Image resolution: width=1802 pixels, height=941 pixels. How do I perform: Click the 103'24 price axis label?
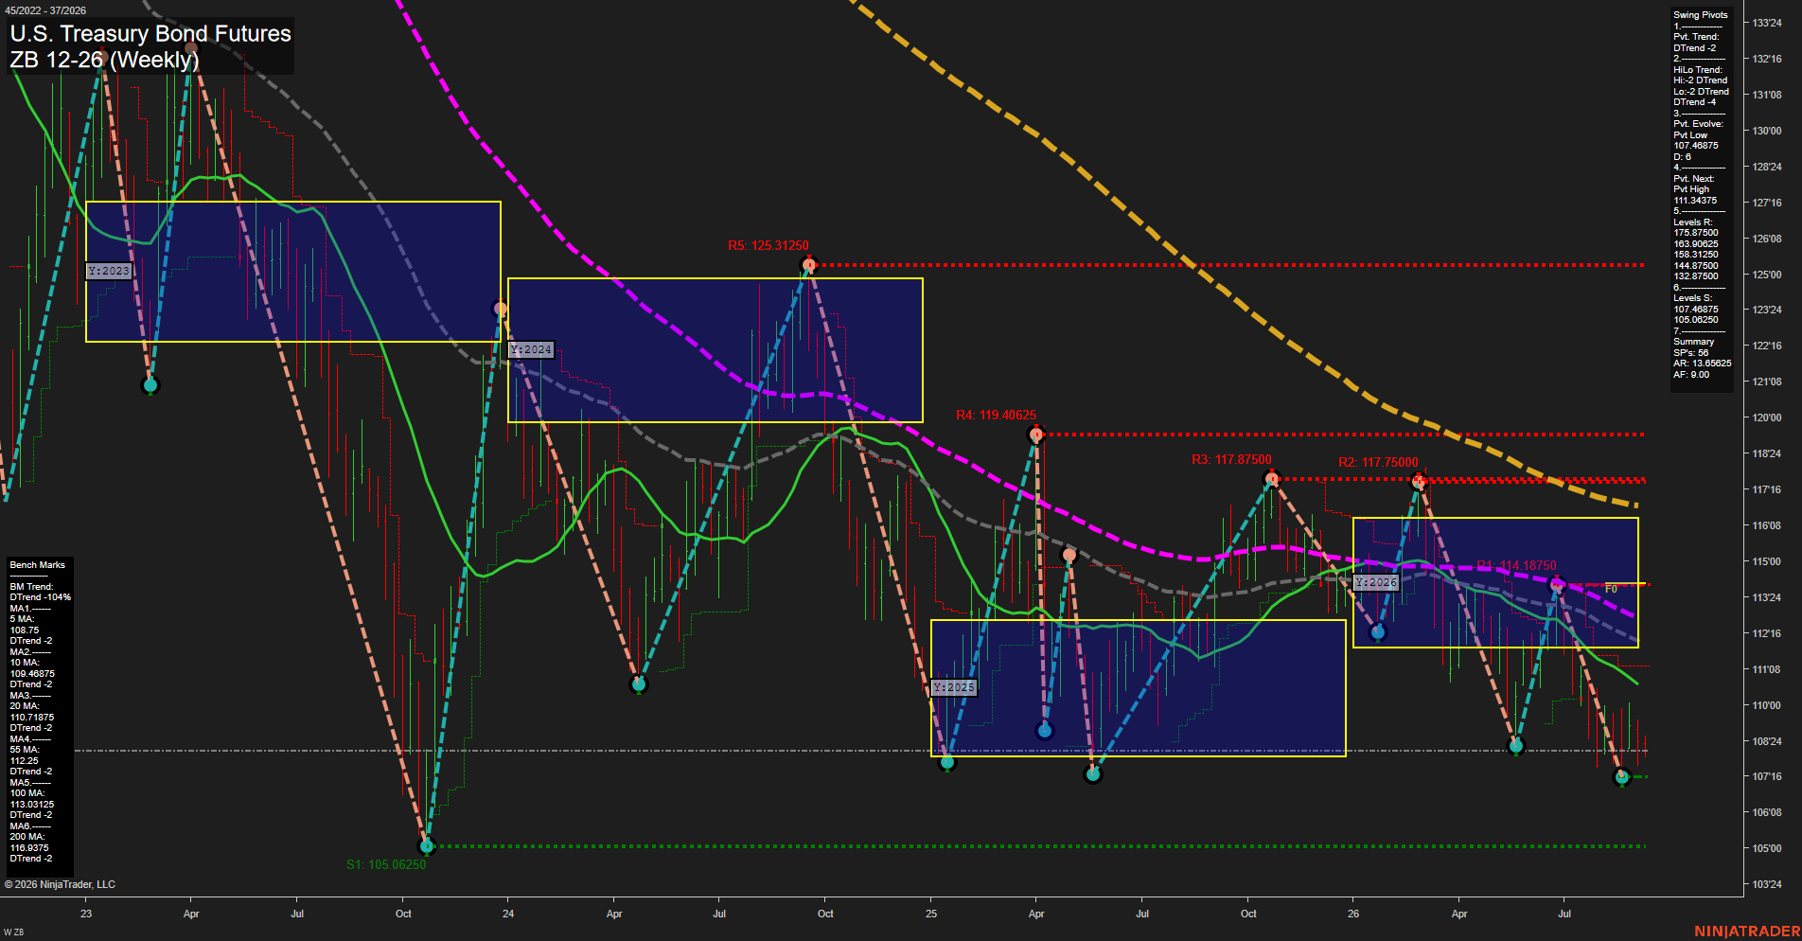tap(1767, 884)
